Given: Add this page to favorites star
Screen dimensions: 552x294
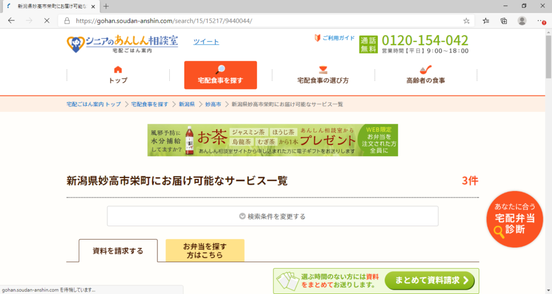Looking at the screenshot, I should pyautogui.click(x=466, y=21).
